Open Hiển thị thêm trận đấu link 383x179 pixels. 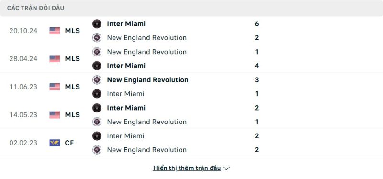[x=187, y=168]
